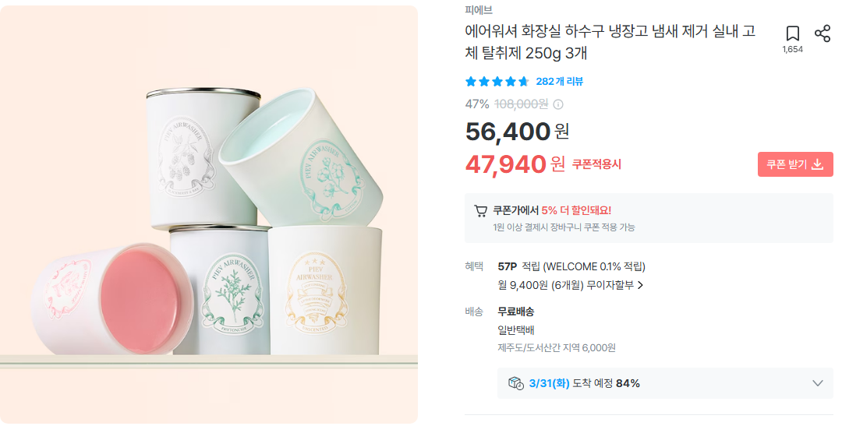Viewport: 842px width, 426px height.
Task: Click the 에어워셔 product title text
Action: (610, 43)
